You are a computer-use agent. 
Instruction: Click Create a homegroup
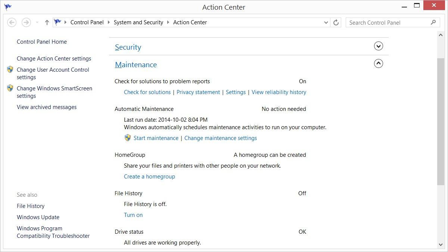click(x=149, y=176)
